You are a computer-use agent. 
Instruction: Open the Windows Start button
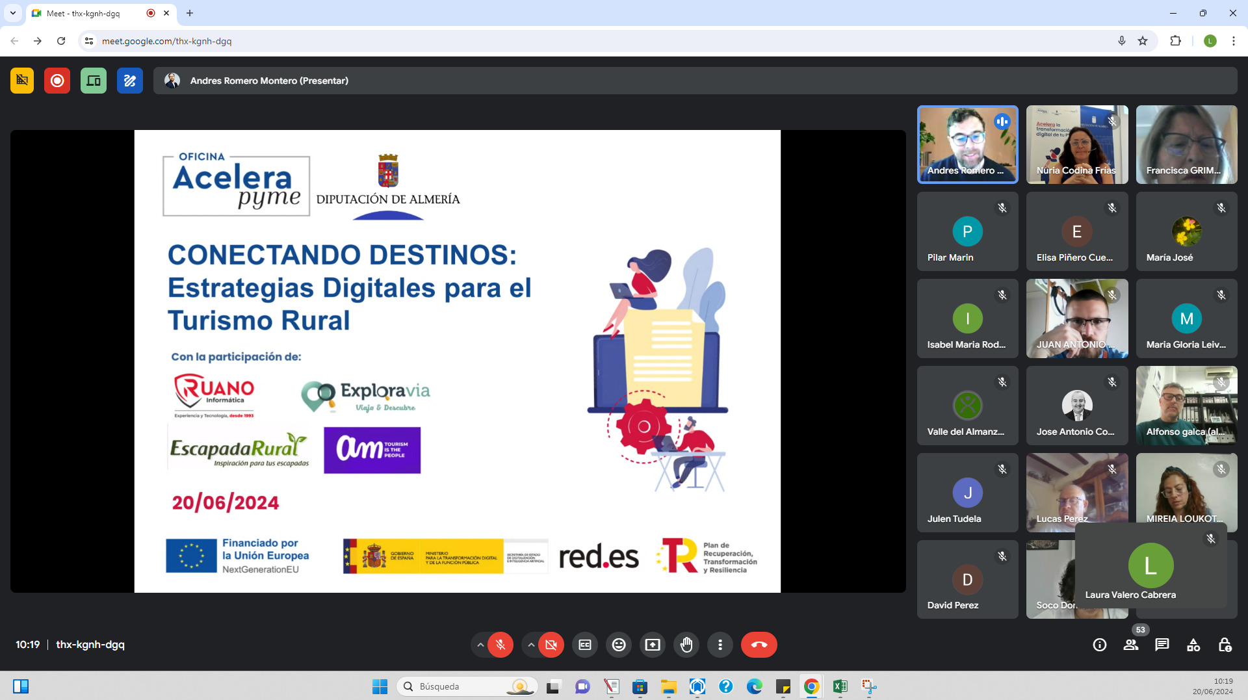point(380,686)
